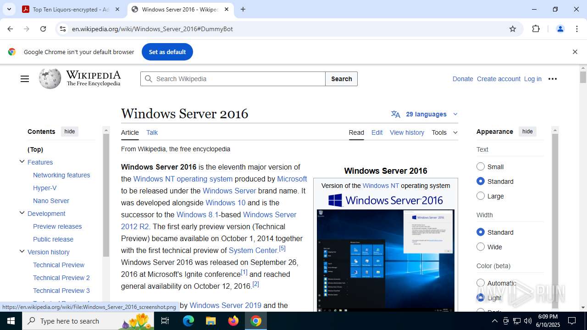Open the Chrome tab search dropdown

tap(9, 9)
